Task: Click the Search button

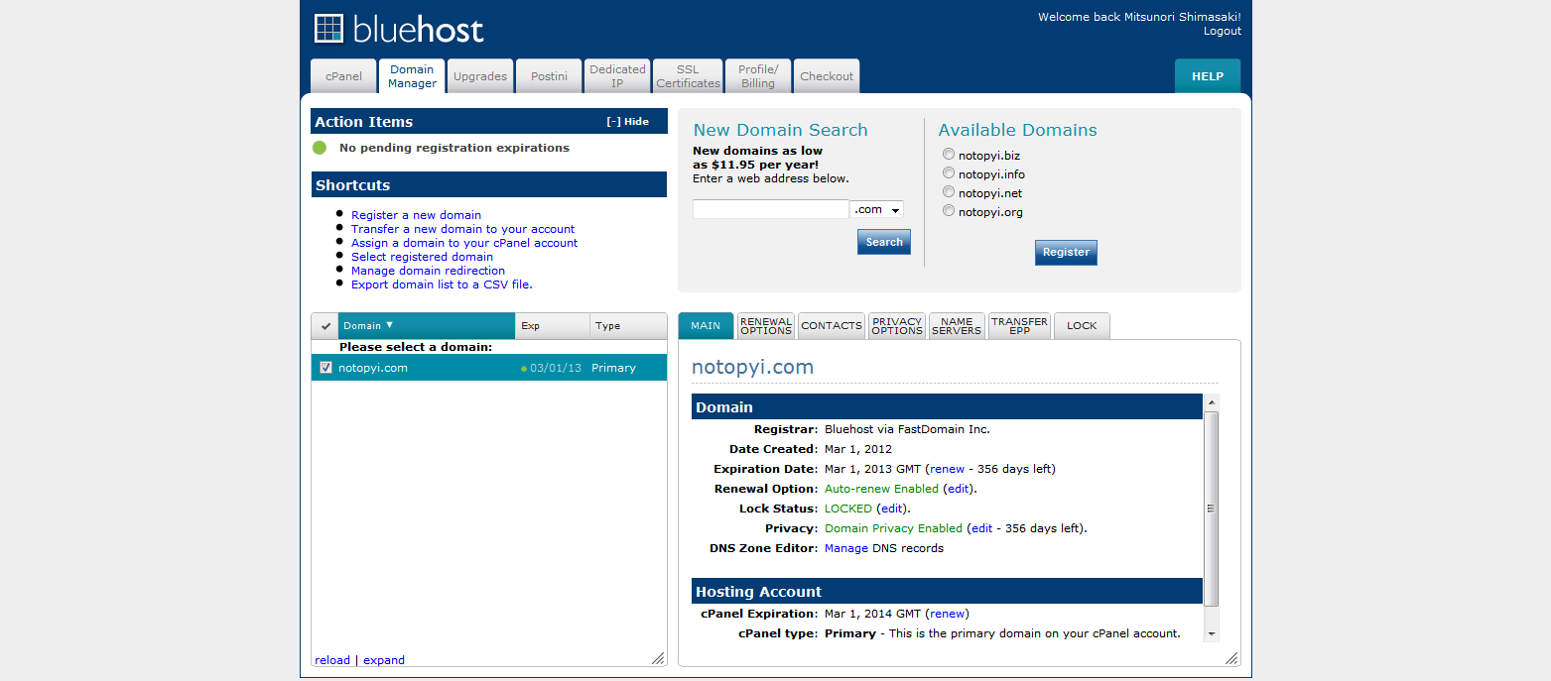Action: 884,242
